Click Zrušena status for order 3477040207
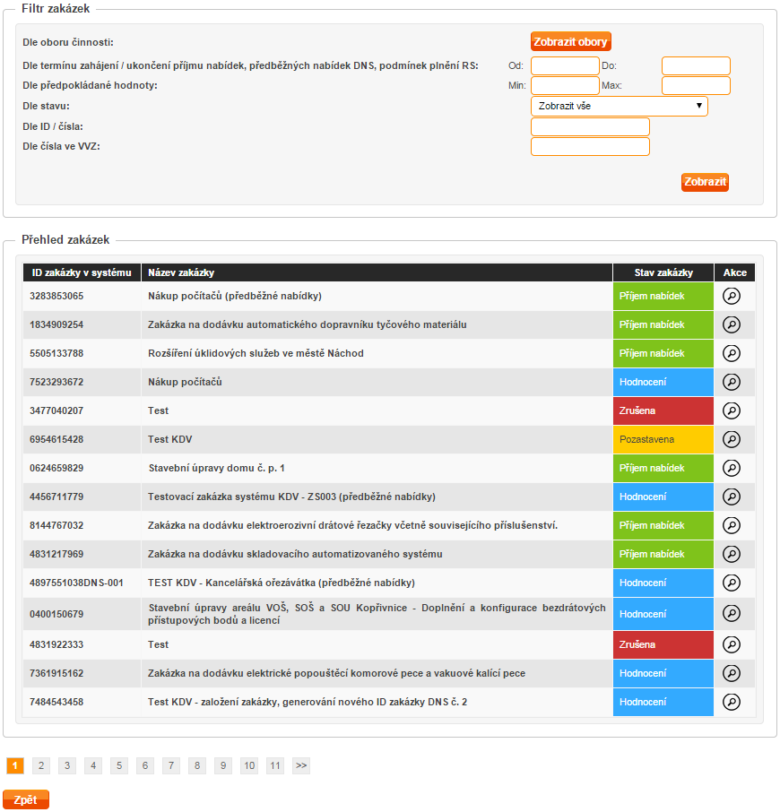780x812 pixels. [663, 410]
